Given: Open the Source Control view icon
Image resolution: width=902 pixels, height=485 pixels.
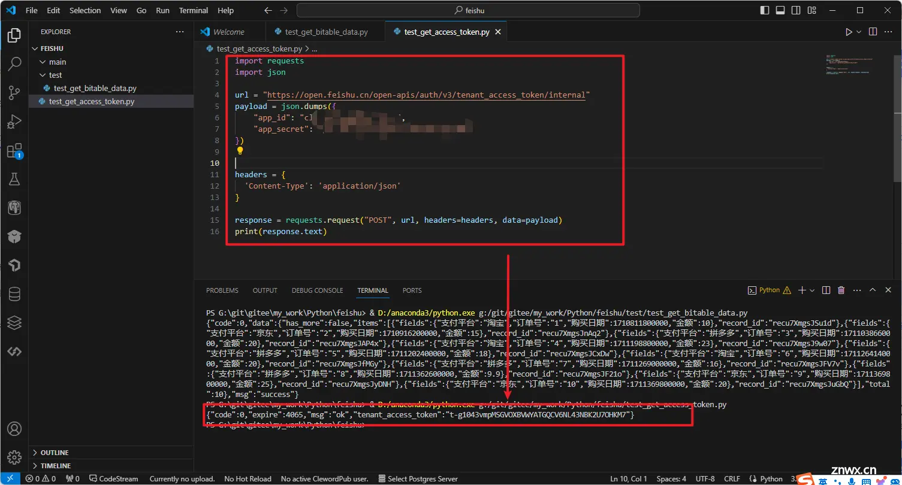Looking at the screenshot, I should pyautogui.click(x=14, y=92).
